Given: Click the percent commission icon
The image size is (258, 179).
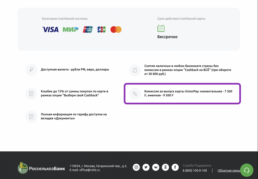Looking at the screenshot, I should [x=135, y=94].
